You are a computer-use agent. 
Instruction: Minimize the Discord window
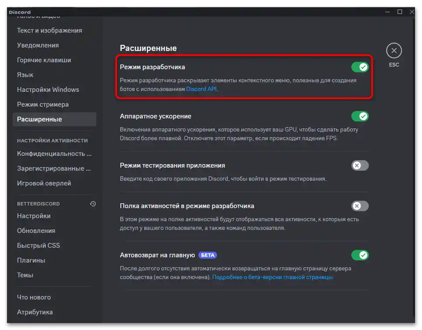(388, 12)
